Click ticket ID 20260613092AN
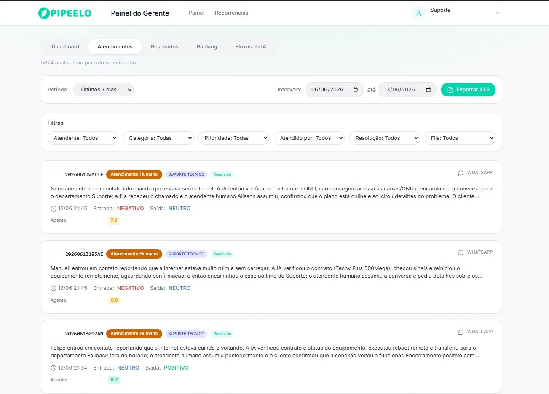 pyautogui.click(x=84, y=334)
